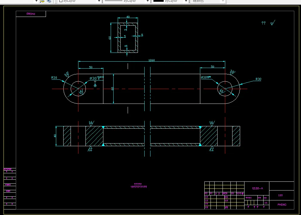This screenshot has height=215, width=301.
Task: Click the white color swatch in color control
Action: 61,1
